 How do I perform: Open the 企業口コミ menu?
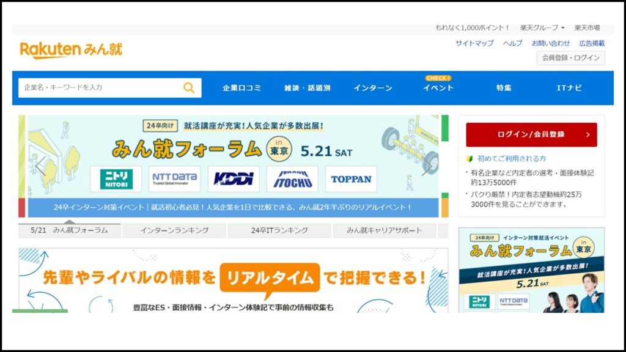click(241, 88)
